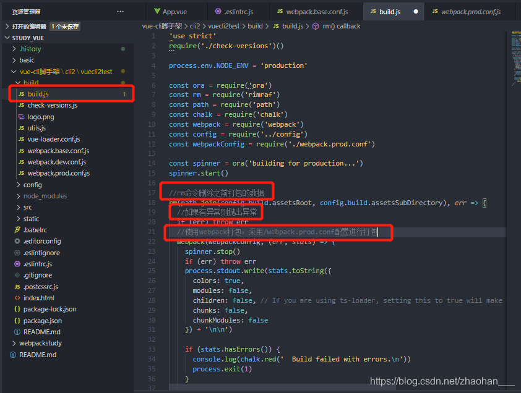This screenshot has width=521, height=393.
Task: Click the comment text on line 21
Action: coord(277,232)
